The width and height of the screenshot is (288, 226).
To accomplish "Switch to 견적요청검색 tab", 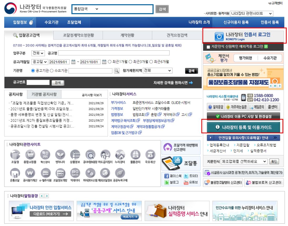I will (x=177, y=35).
